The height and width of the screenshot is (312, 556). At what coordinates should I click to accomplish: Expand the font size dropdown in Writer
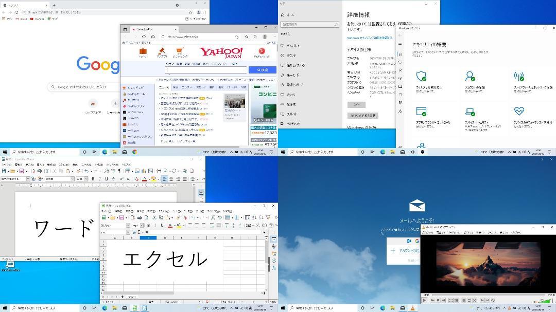tap(86, 179)
